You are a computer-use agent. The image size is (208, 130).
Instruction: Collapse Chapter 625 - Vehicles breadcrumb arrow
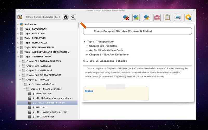click(x=87, y=46)
